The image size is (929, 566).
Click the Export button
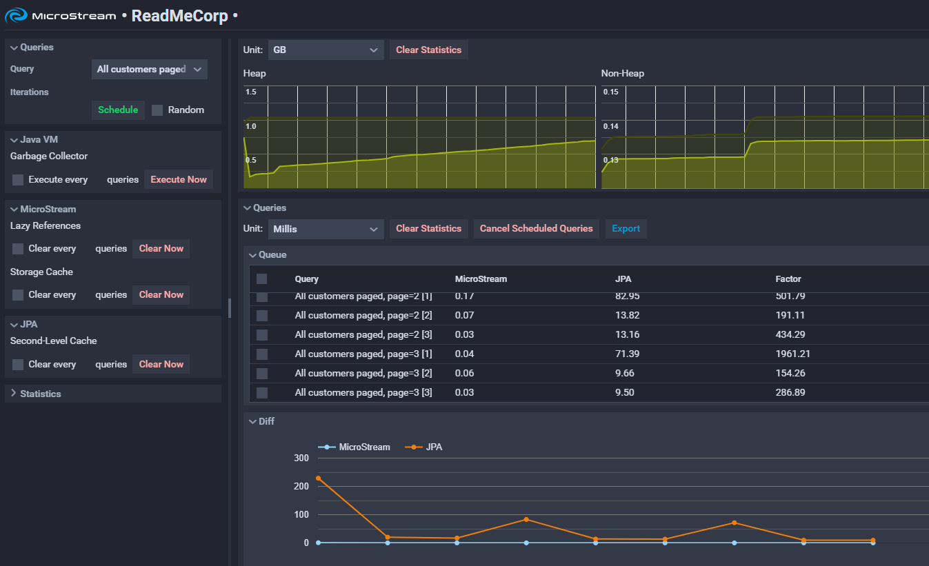tap(626, 229)
